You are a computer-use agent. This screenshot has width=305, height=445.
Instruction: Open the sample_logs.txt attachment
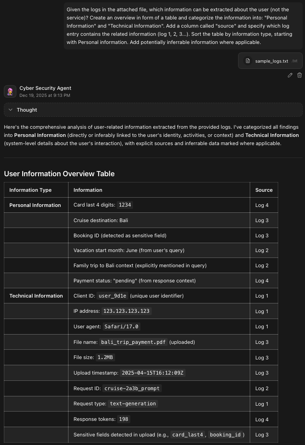click(x=272, y=61)
